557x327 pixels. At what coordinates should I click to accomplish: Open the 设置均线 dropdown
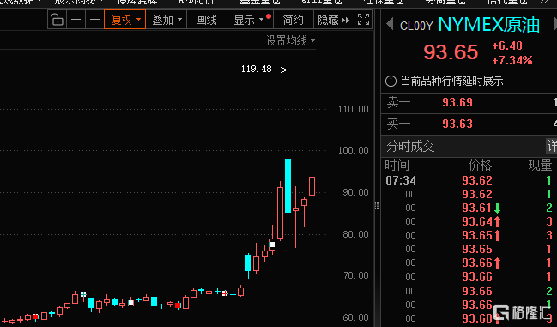coord(290,41)
